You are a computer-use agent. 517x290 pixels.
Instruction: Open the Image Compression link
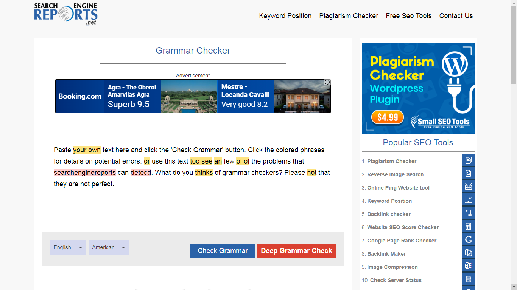point(392,267)
